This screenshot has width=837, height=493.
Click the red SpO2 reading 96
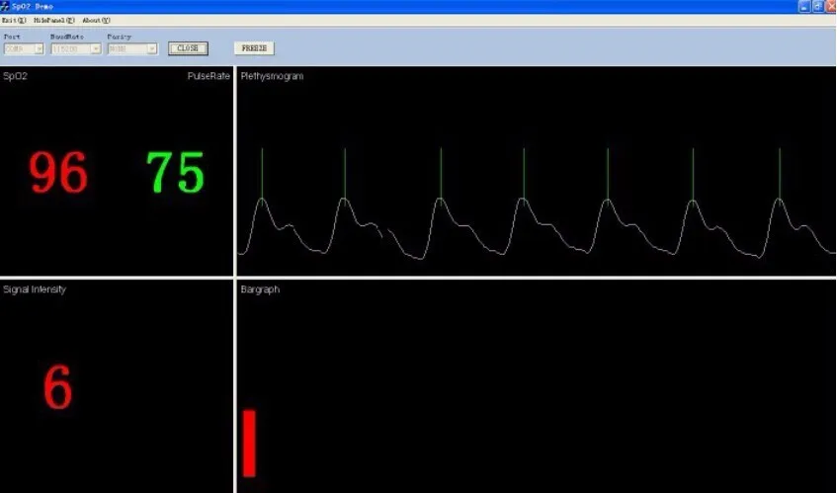tap(58, 174)
